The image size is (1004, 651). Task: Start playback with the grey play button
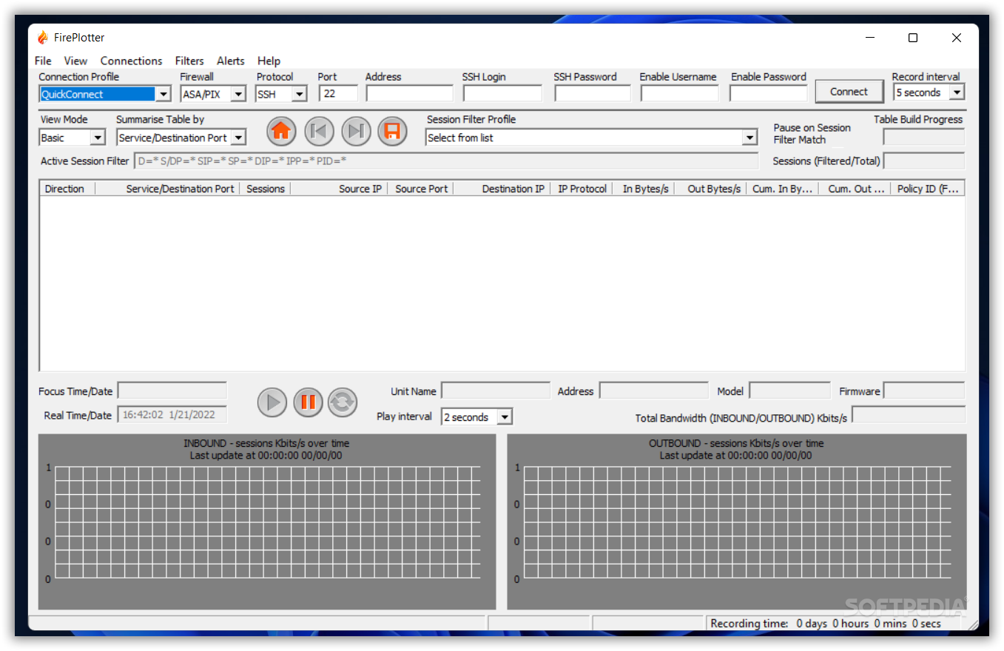click(x=272, y=402)
